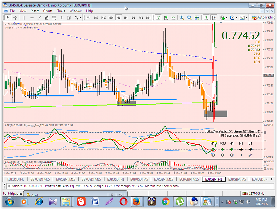Zoom in on the chart
Screen dimensions: 277x209
click(x=182, y=17)
